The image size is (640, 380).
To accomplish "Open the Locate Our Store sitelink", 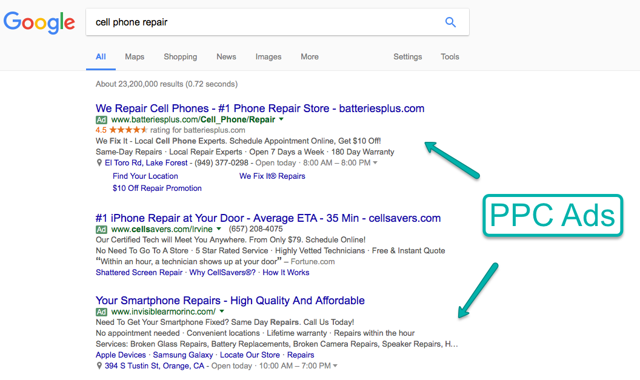I will 250,355.
